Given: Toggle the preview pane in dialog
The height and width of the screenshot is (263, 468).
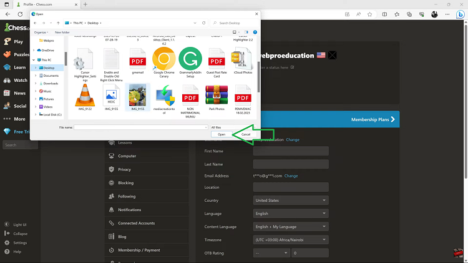Looking at the screenshot, I should click(x=246, y=32).
